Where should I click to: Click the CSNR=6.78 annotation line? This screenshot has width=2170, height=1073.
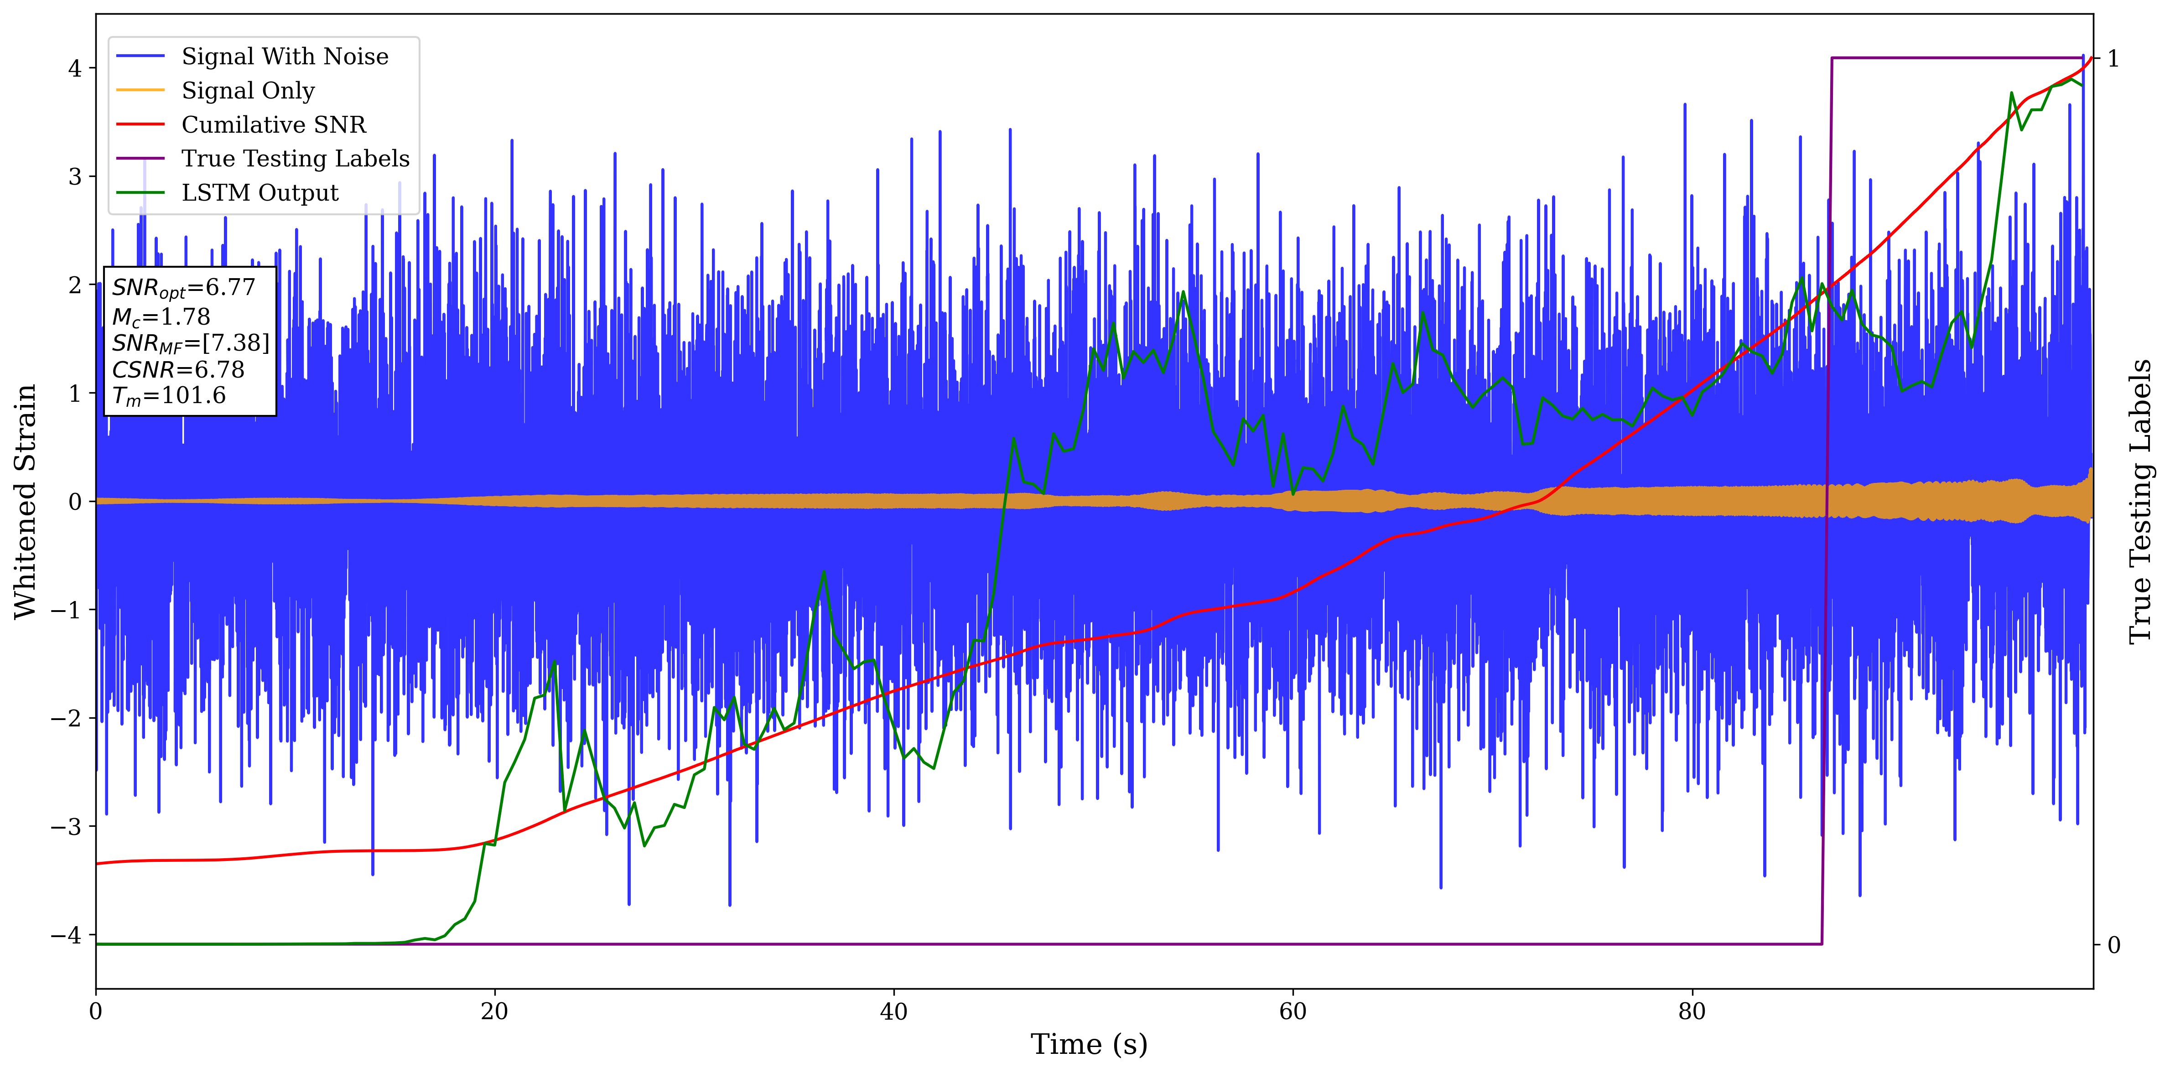(178, 370)
